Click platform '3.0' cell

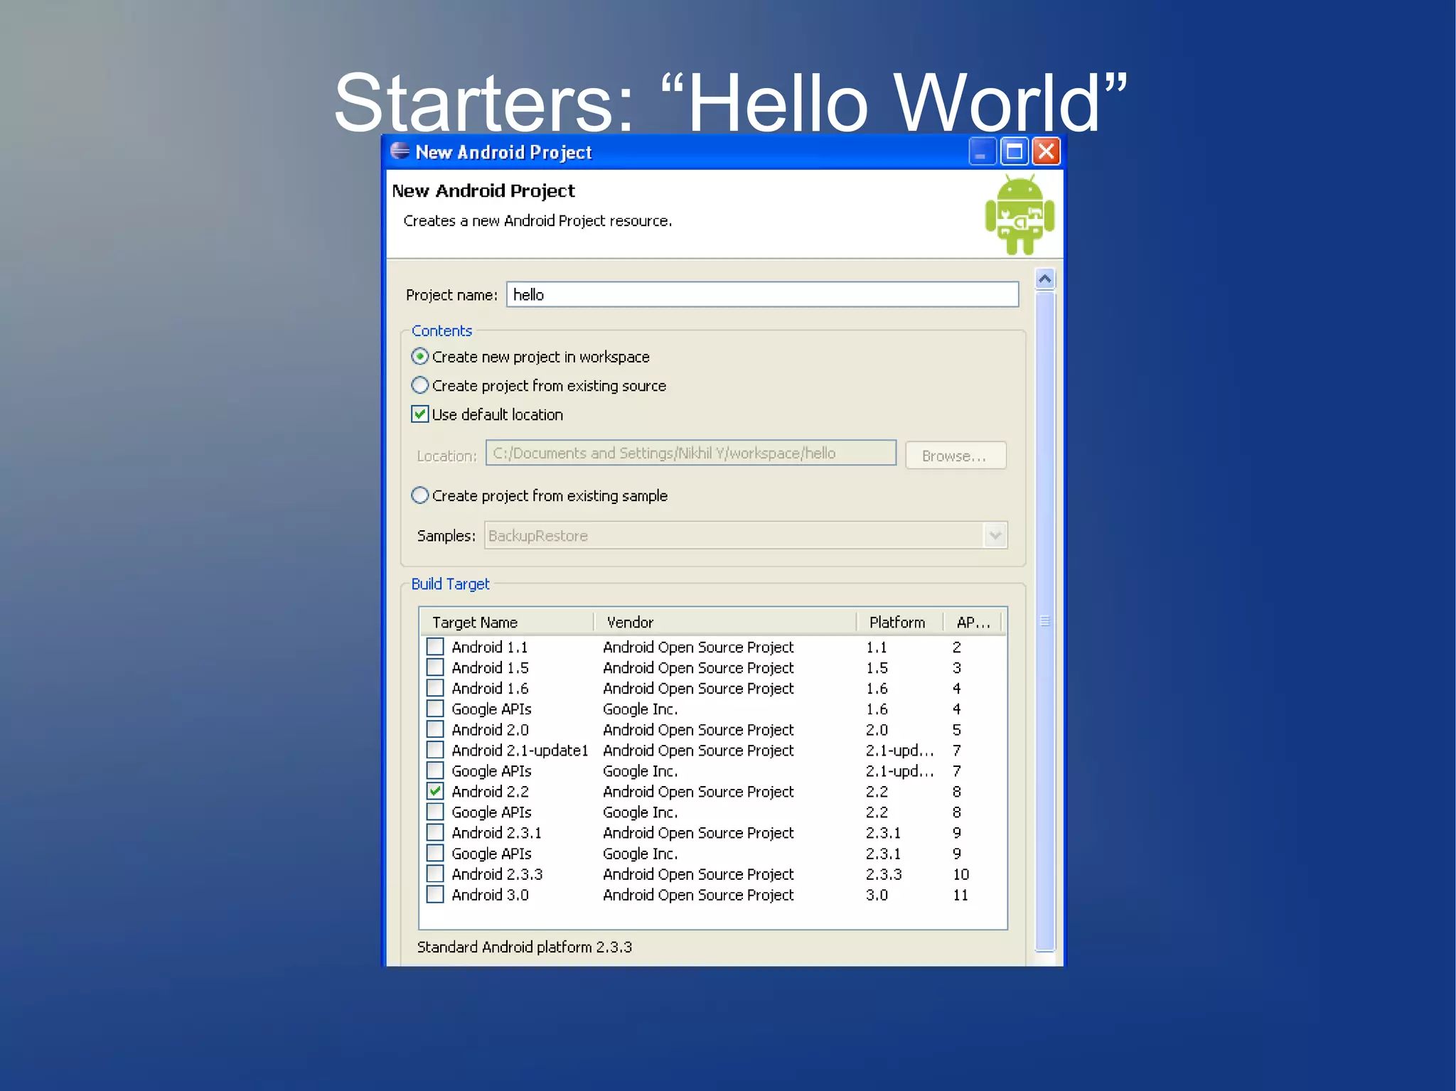[x=877, y=895]
